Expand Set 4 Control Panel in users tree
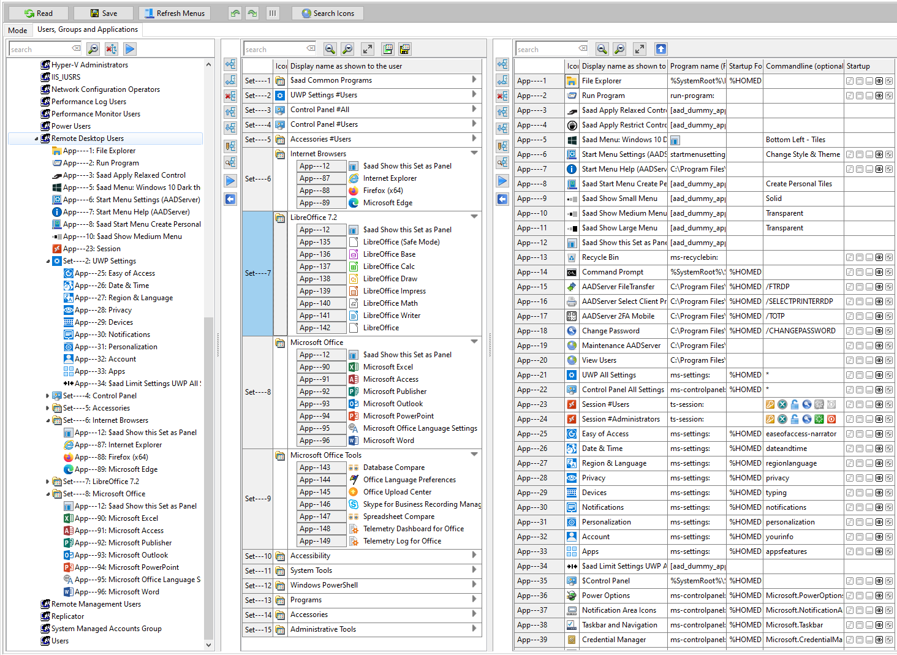This screenshot has height=655, width=897. [48, 396]
